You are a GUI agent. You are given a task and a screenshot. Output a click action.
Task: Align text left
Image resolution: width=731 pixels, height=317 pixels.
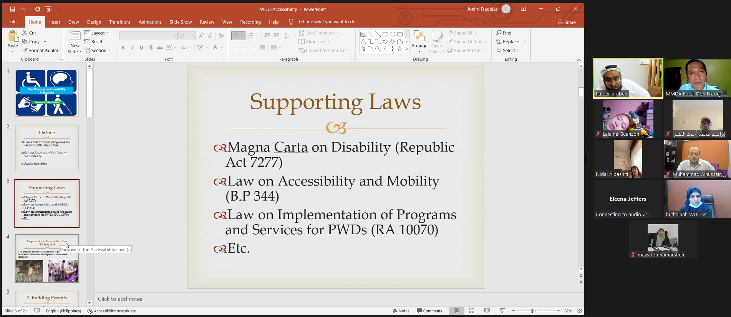pos(235,48)
